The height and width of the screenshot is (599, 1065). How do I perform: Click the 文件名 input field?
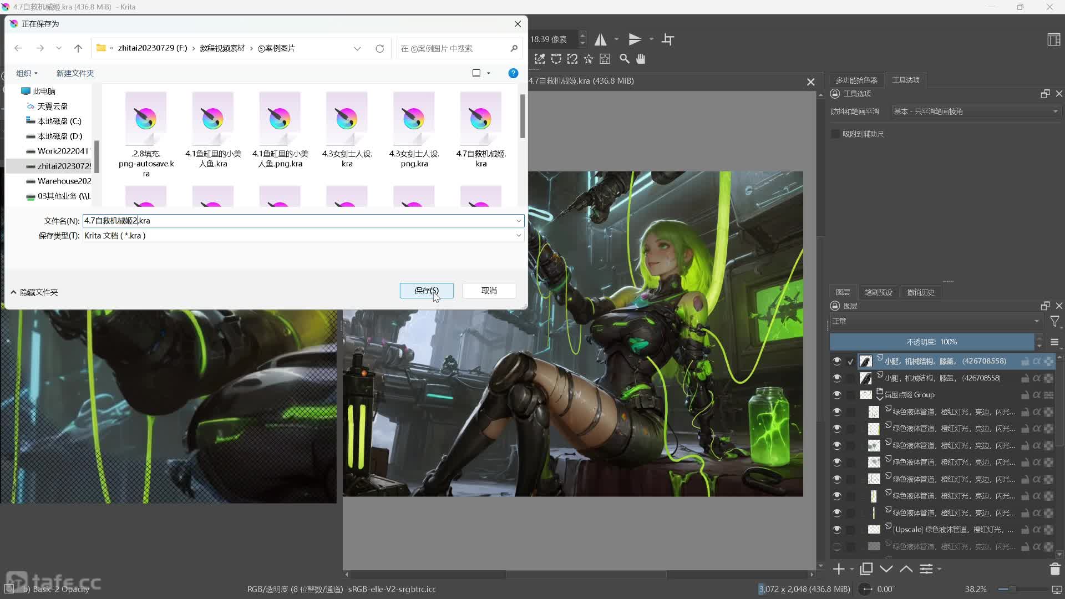303,221
